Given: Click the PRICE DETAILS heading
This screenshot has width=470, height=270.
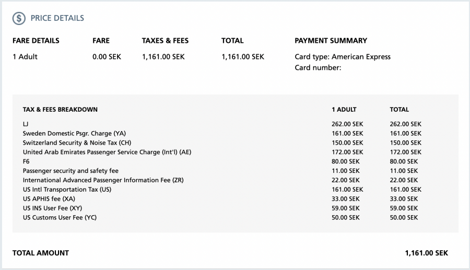Looking at the screenshot, I should [x=57, y=18].
